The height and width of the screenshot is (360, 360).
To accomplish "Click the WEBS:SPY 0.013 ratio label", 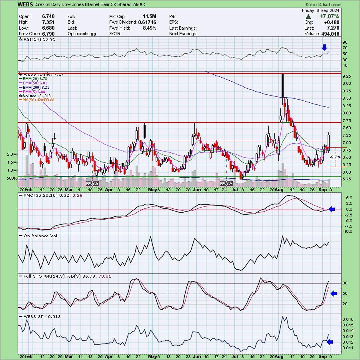I will [42, 317].
